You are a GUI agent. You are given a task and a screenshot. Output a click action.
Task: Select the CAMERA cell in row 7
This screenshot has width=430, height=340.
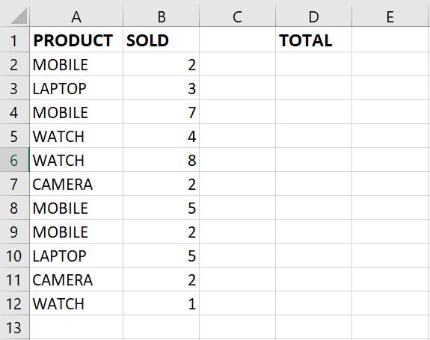pyautogui.click(x=76, y=184)
